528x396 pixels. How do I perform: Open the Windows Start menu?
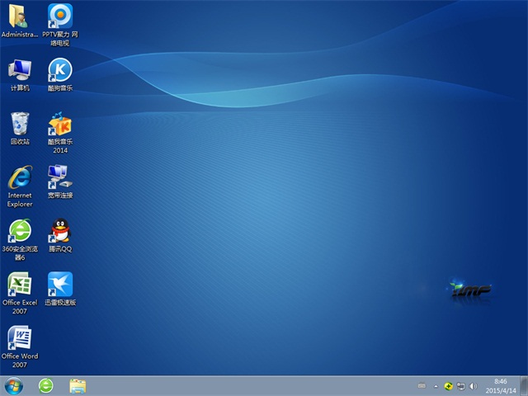[x=14, y=385]
